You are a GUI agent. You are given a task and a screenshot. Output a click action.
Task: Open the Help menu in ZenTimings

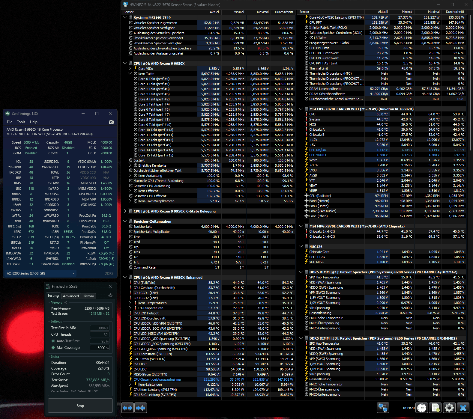(34, 122)
